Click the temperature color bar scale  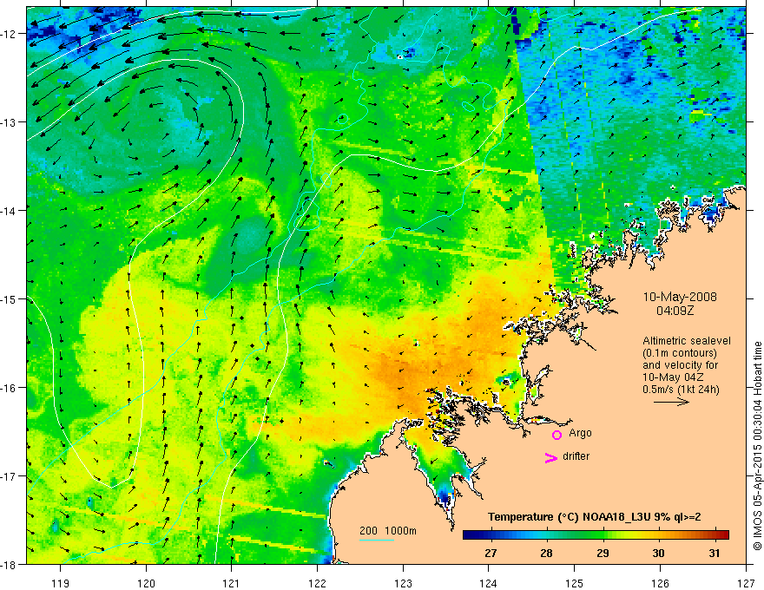(x=596, y=534)
